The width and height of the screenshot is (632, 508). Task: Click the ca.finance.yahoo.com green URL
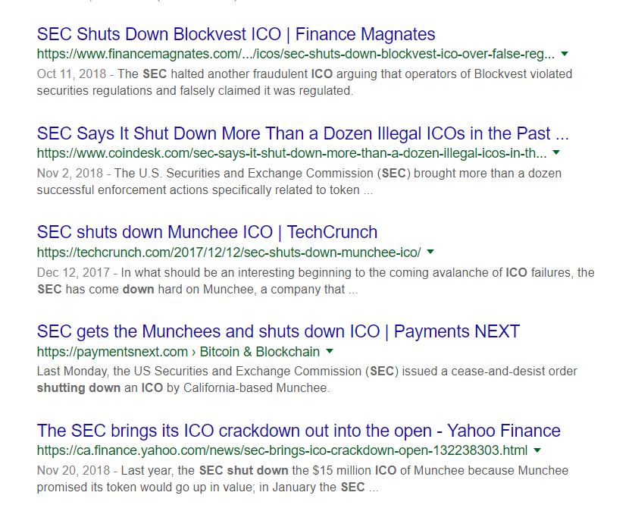tap(282, 450)
